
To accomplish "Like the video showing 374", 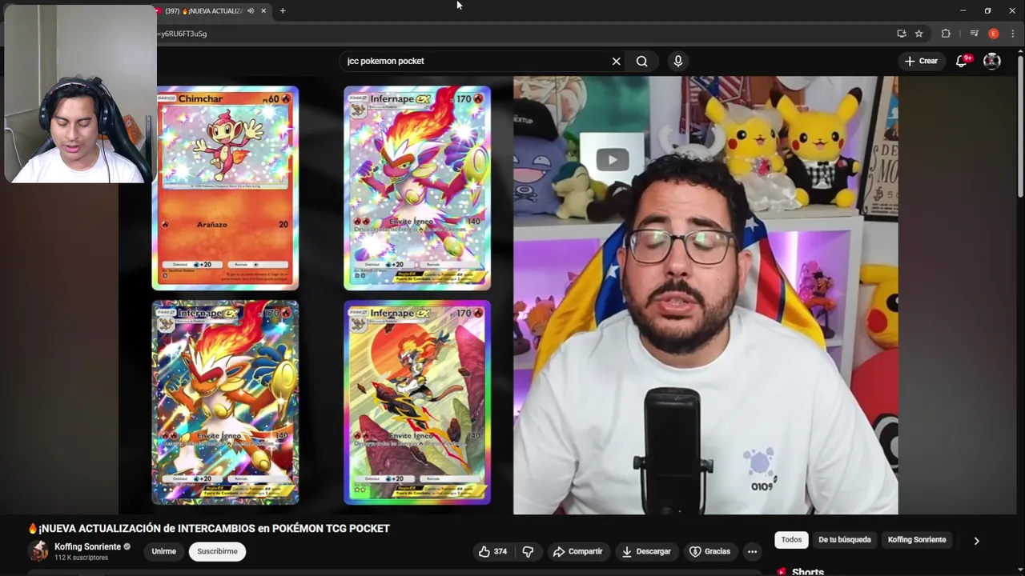I will pos(492,551).
